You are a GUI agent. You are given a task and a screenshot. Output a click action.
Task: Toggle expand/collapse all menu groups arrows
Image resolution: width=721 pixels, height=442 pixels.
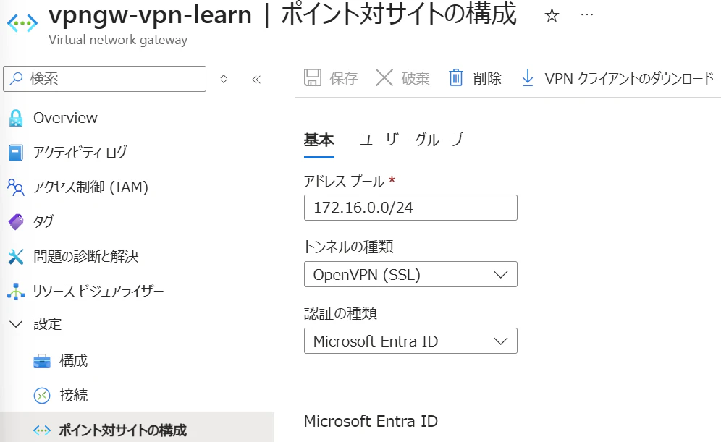[224, 79]
